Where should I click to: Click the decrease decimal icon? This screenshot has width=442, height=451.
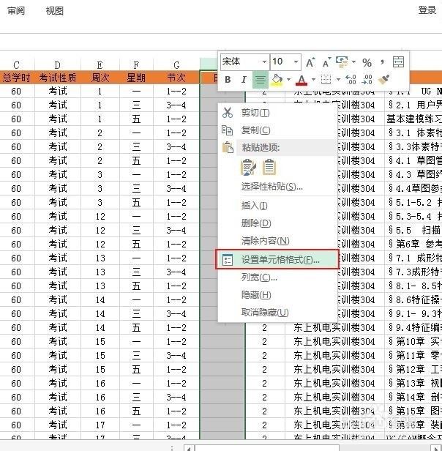pyautogui.click(x=367, y=79)
